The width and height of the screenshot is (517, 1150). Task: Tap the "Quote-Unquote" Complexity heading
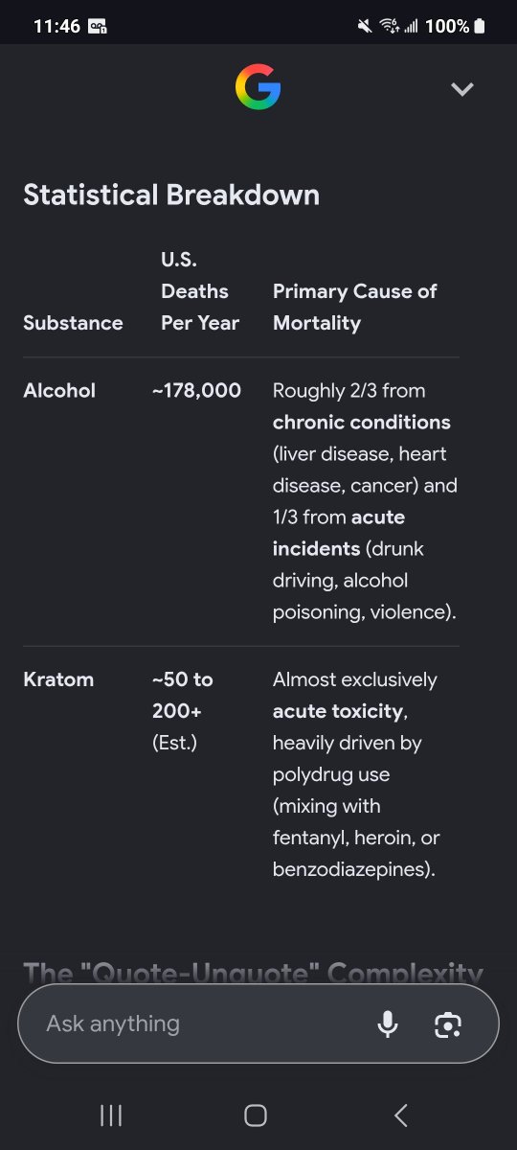point(253,972)
